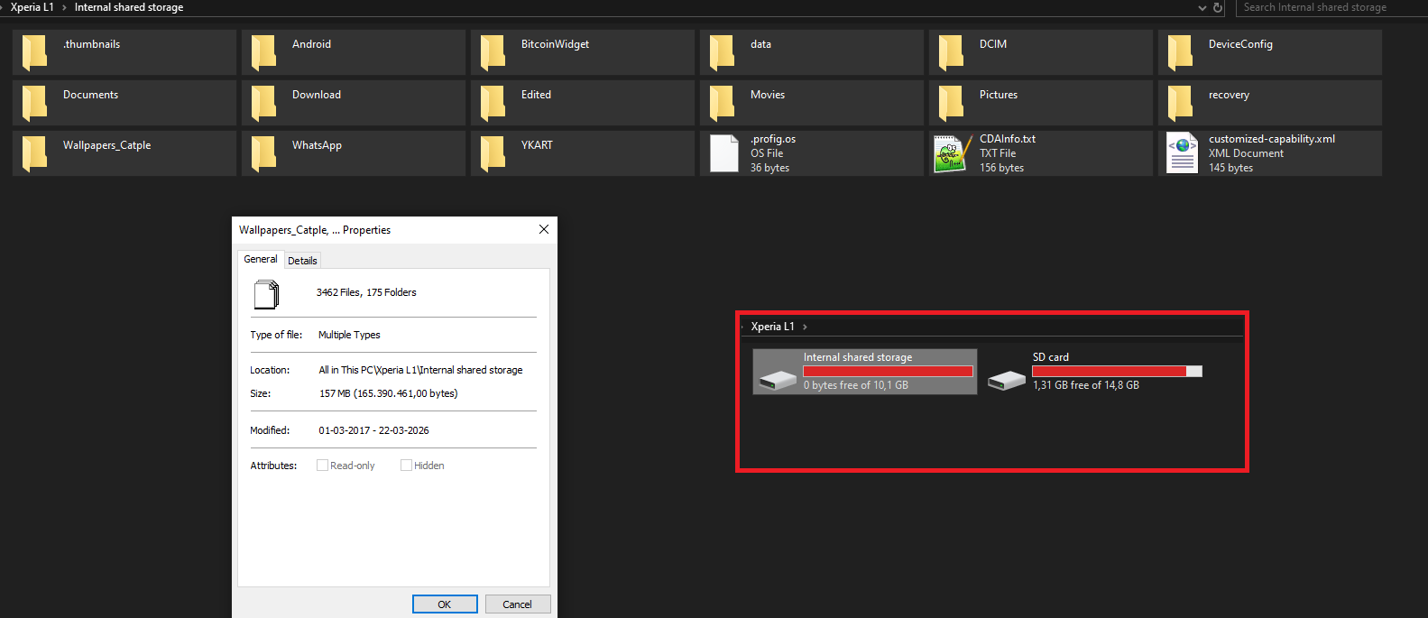This screenshot has width=1428, height=618.
Task: Open the address bar history dropdown
Action: point(1202,7)
